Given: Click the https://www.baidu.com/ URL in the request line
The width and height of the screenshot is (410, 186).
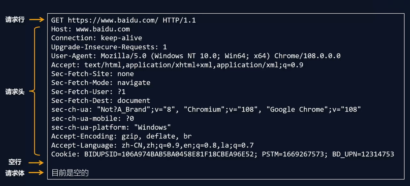Looking at the screenshot, I should [x=113, y=20].
